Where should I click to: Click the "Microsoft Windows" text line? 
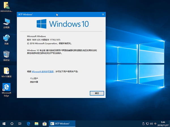(36, 36)
